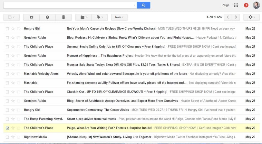Click the RightNow Media sender name

point(35,137)
